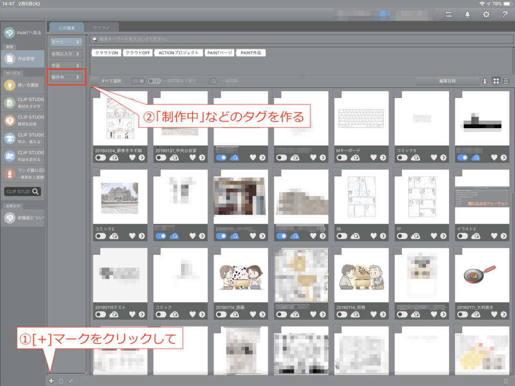The width and height of the screenshot is (515, 386).
Task: Click the plus icon to add a tag
Action: (x=51, y=381)
